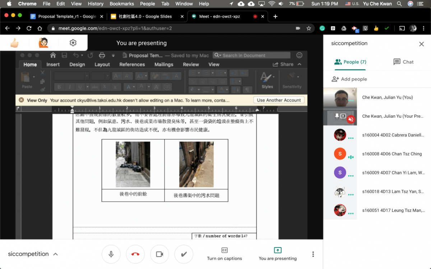Hang up with the red phone icon

pyautogui.click(x=135, y=254)
